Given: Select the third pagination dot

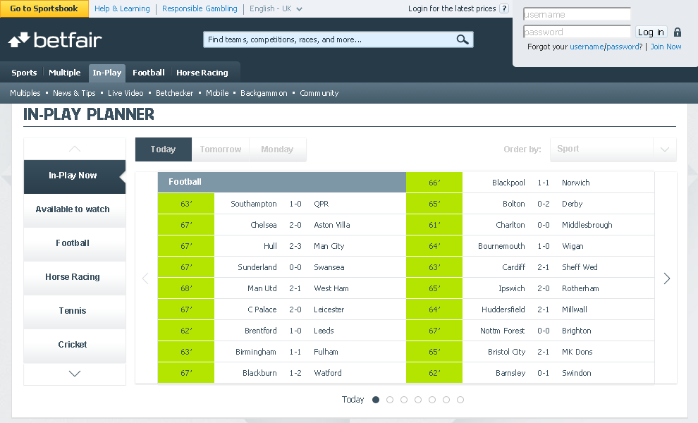Looking at the screenshot, I should (404, 400).
